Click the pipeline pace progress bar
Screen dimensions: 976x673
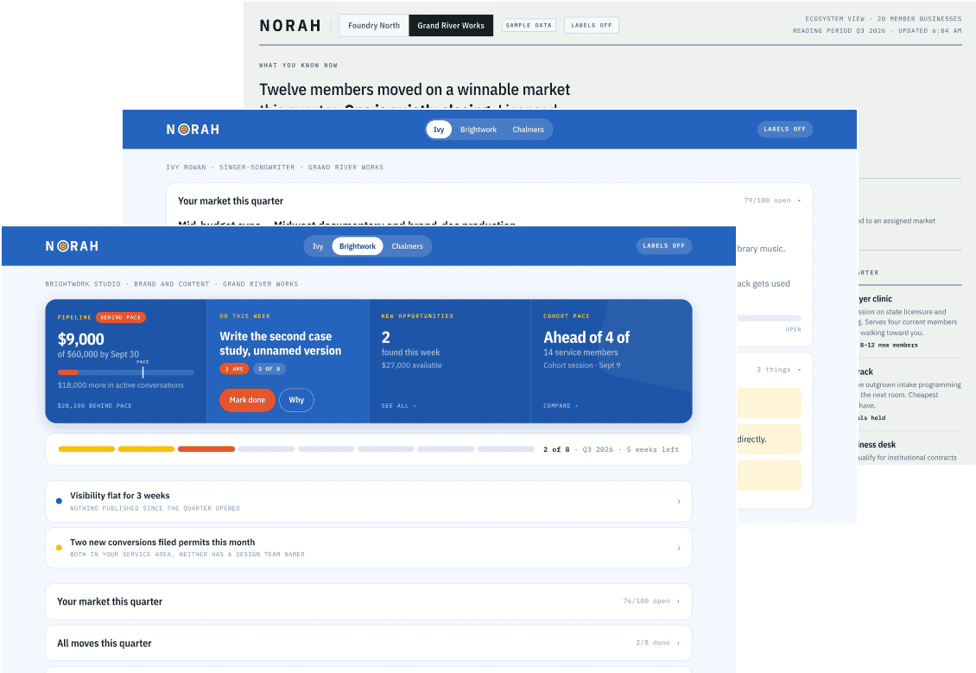pos(126,372)
